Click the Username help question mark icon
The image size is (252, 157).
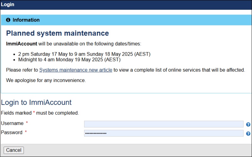(x=248, y=124)
